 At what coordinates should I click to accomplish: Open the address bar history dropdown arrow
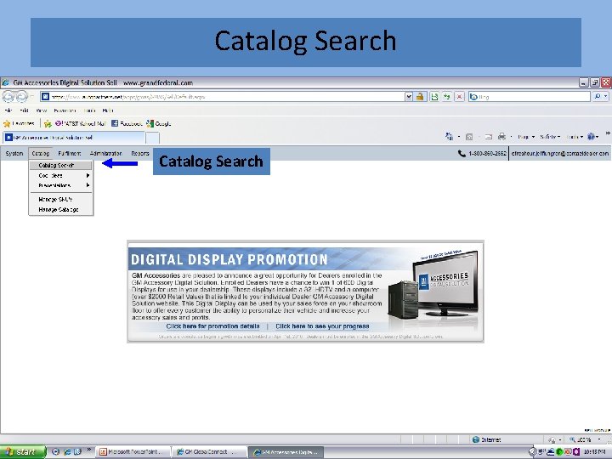click(408, 96)
